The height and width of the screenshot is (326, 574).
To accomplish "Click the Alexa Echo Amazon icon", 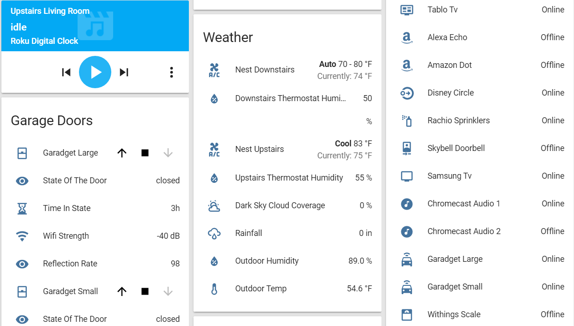I will 407,37.
